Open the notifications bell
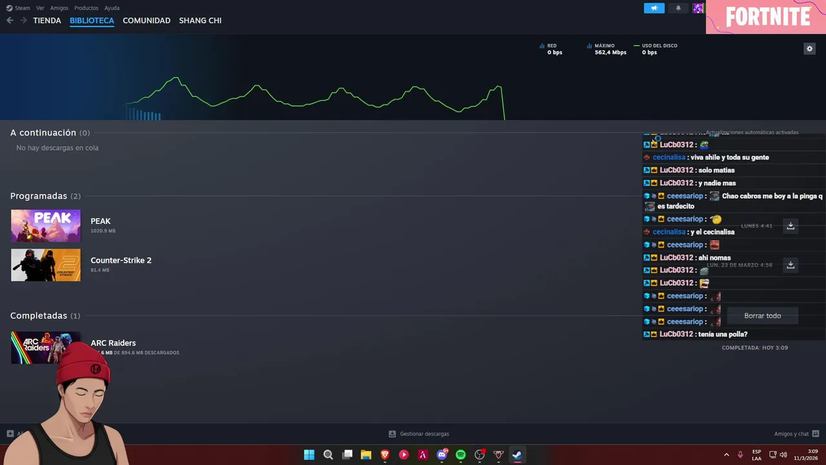The width and height of the screenshot is (826, 465). click(x=678, y=8)
